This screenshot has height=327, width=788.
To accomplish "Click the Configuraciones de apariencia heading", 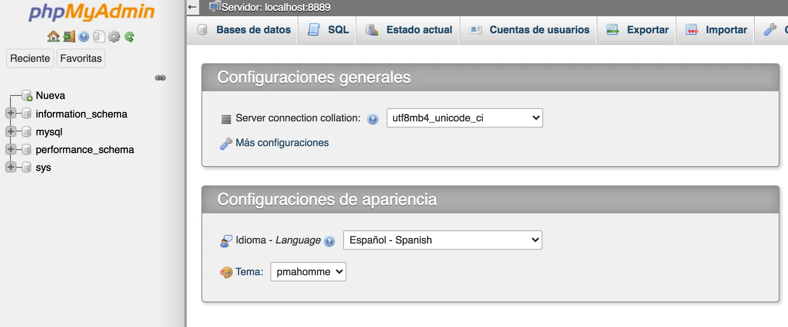I will (327, 199).
